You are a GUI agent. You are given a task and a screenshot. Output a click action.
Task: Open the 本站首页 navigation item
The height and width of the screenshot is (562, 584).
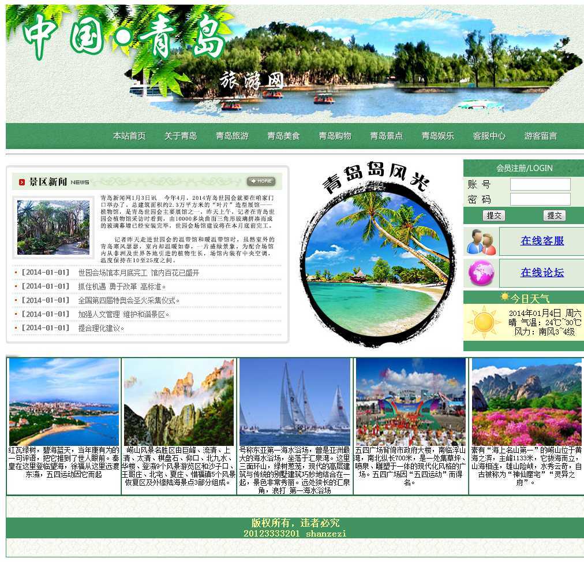129,136
